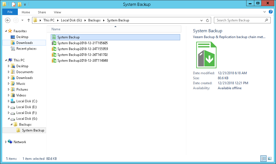This screenshot has width=276, height=164.
Task: Select Pictures folder in navigation tree
Action: tap(22, 90)
